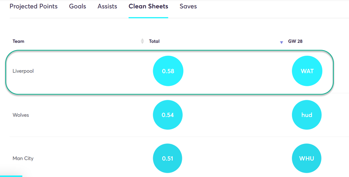Click the highlighted Liverpool row
349x177 pixels.
(x=170, y=72)
